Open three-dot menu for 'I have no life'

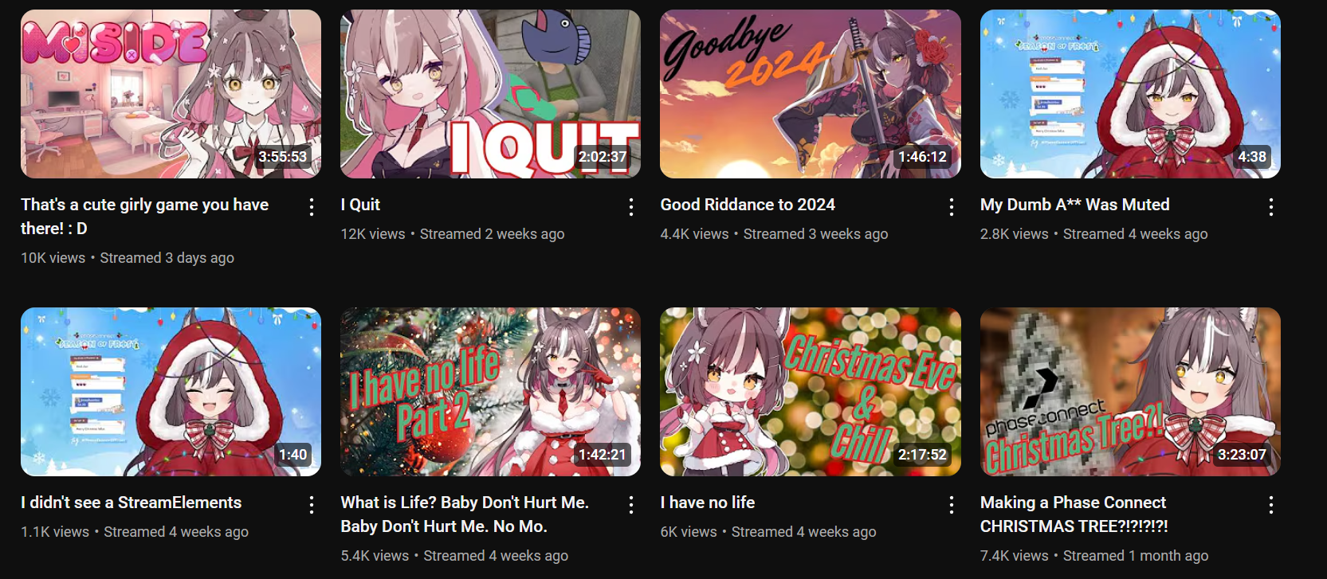pos(952,504)
